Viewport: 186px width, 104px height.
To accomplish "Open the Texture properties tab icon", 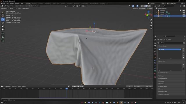I will point(155,77).
